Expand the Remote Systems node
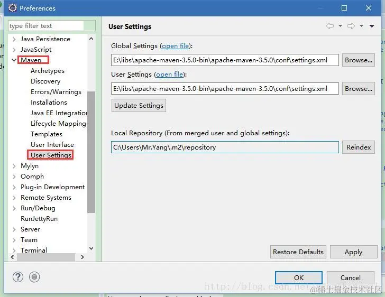 tap(14, 198)
